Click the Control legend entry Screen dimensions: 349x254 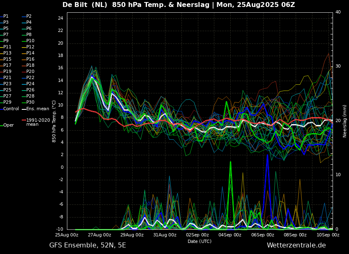[x=11, y=109]
